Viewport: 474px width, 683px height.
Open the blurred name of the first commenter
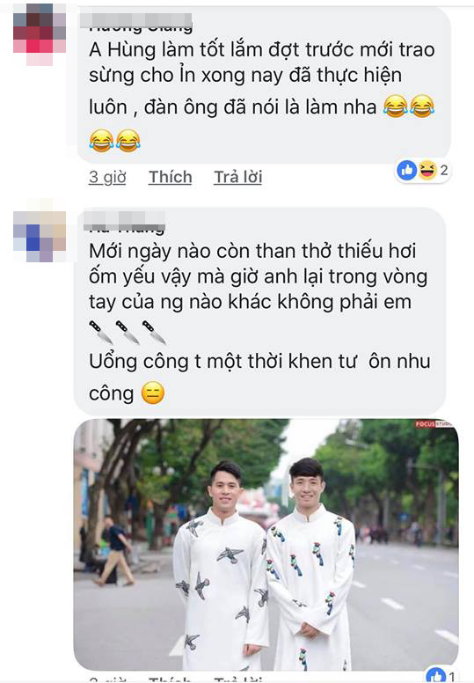pyautogui.click(x=136, y=20)
